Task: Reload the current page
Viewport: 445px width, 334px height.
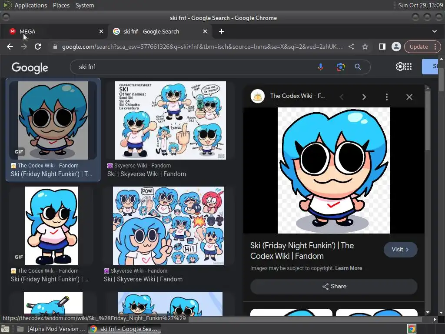Action: pos(38,47)
